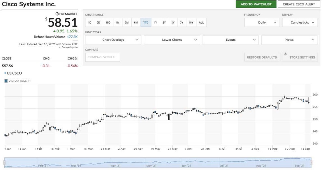Select the ALL chart range
This screenshot has height=170, width=325.
click(201, 23)
